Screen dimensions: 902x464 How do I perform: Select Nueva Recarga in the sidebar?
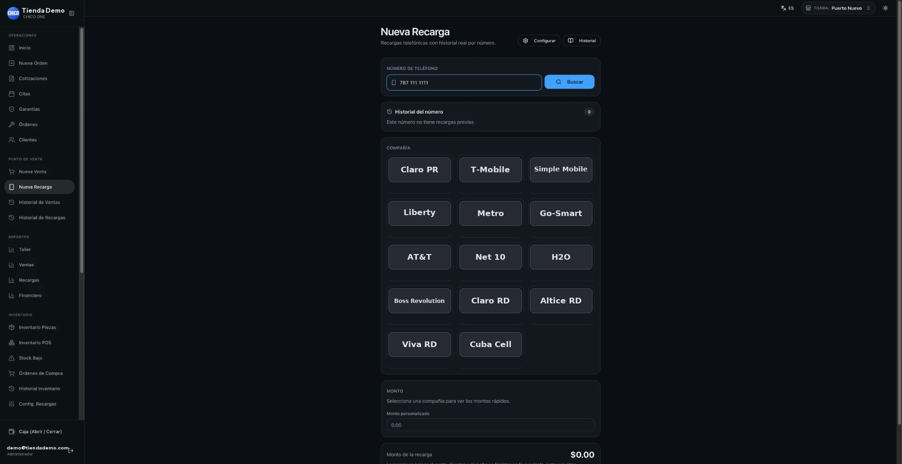point(39,187)
